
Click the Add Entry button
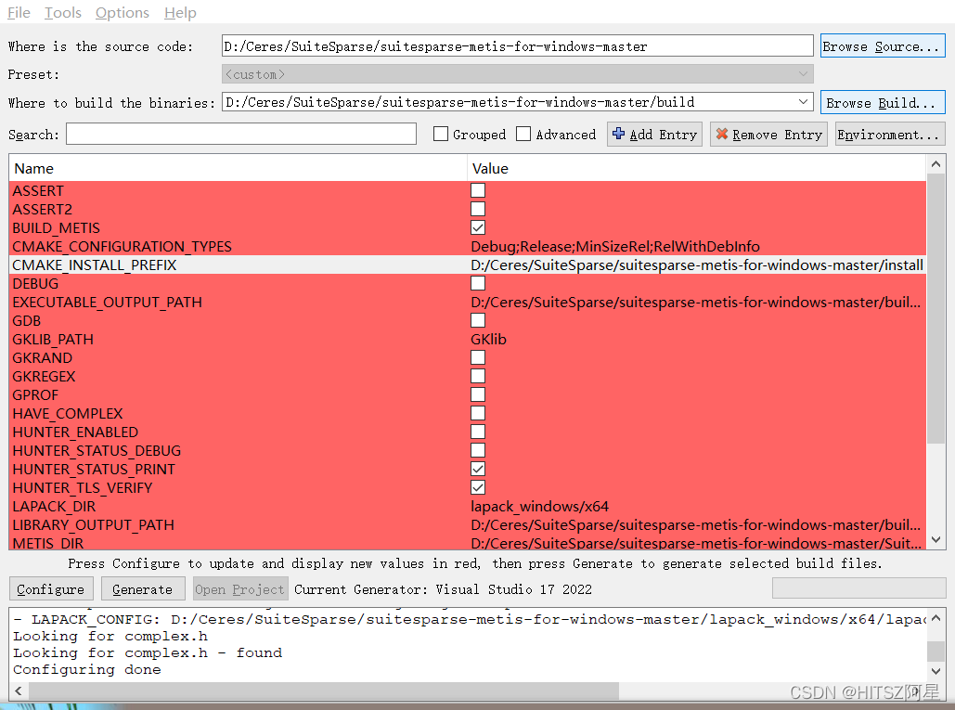654,134
